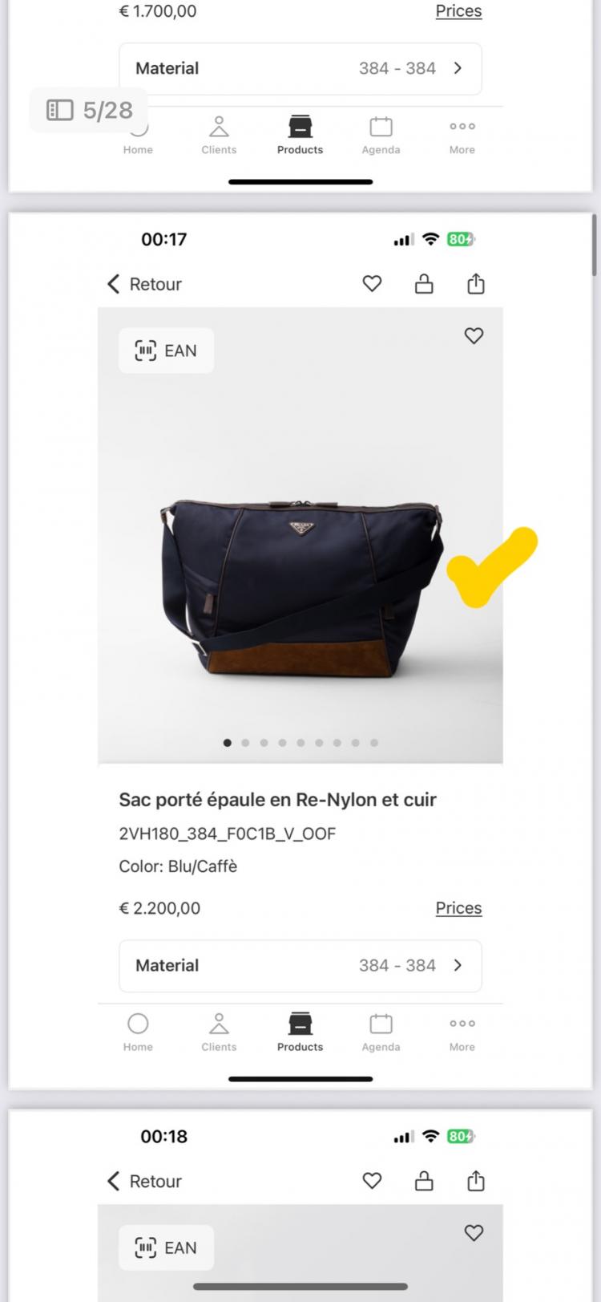Open Prices link beside €1.700,00
Viewport: 601px width, 1302px height.
(x=458, y=11)
